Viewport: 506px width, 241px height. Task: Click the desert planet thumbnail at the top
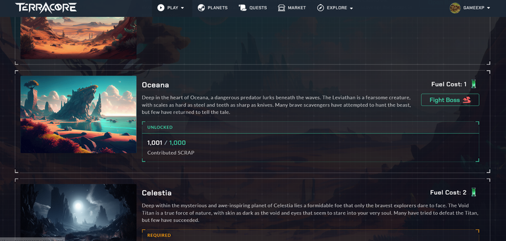(x=78, y=38)
